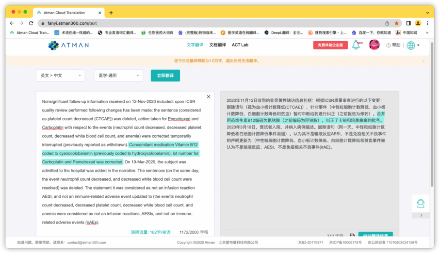Open the (完整版)药物临床 bookmark
440x254 pixels.
pos(197,32)
